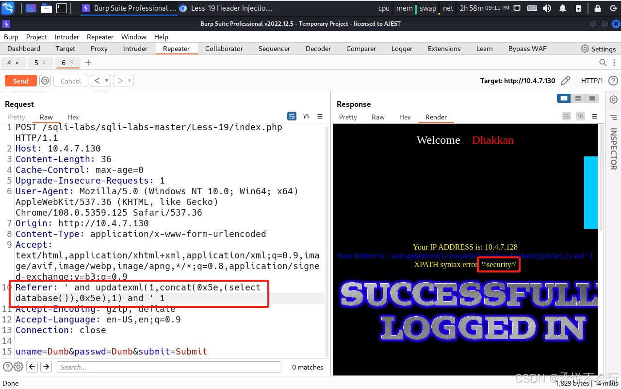Switch to the Proxy tab

(x=99, y=49)
